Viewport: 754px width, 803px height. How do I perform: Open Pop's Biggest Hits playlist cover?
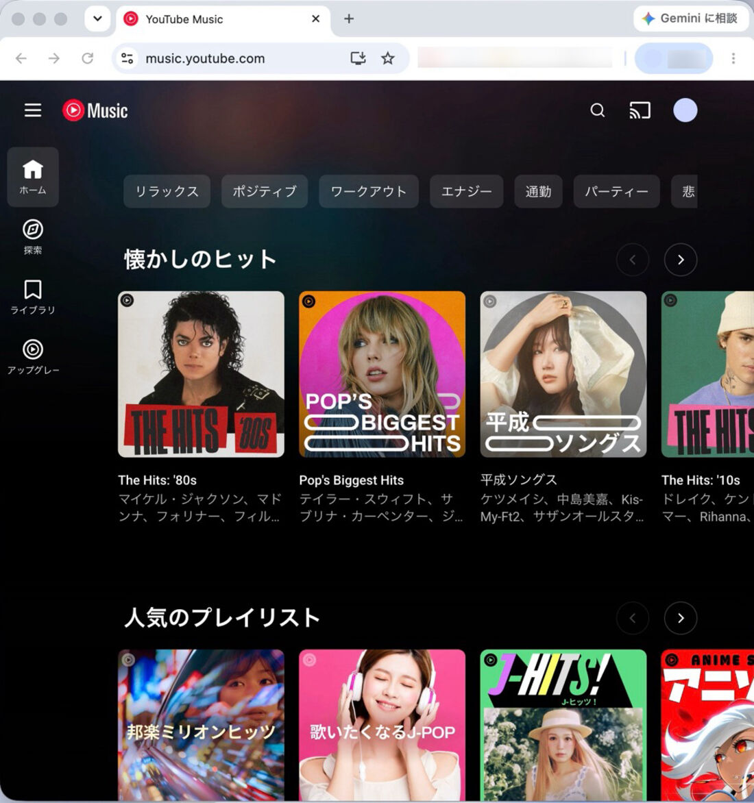[x=382, y=374]
